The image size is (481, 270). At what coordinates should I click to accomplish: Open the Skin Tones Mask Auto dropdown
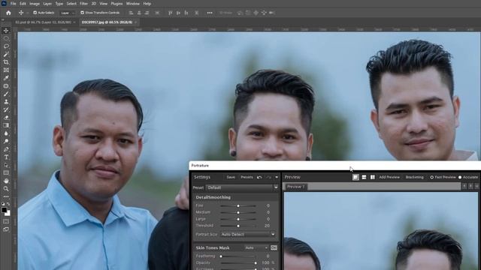pos(256,247)
